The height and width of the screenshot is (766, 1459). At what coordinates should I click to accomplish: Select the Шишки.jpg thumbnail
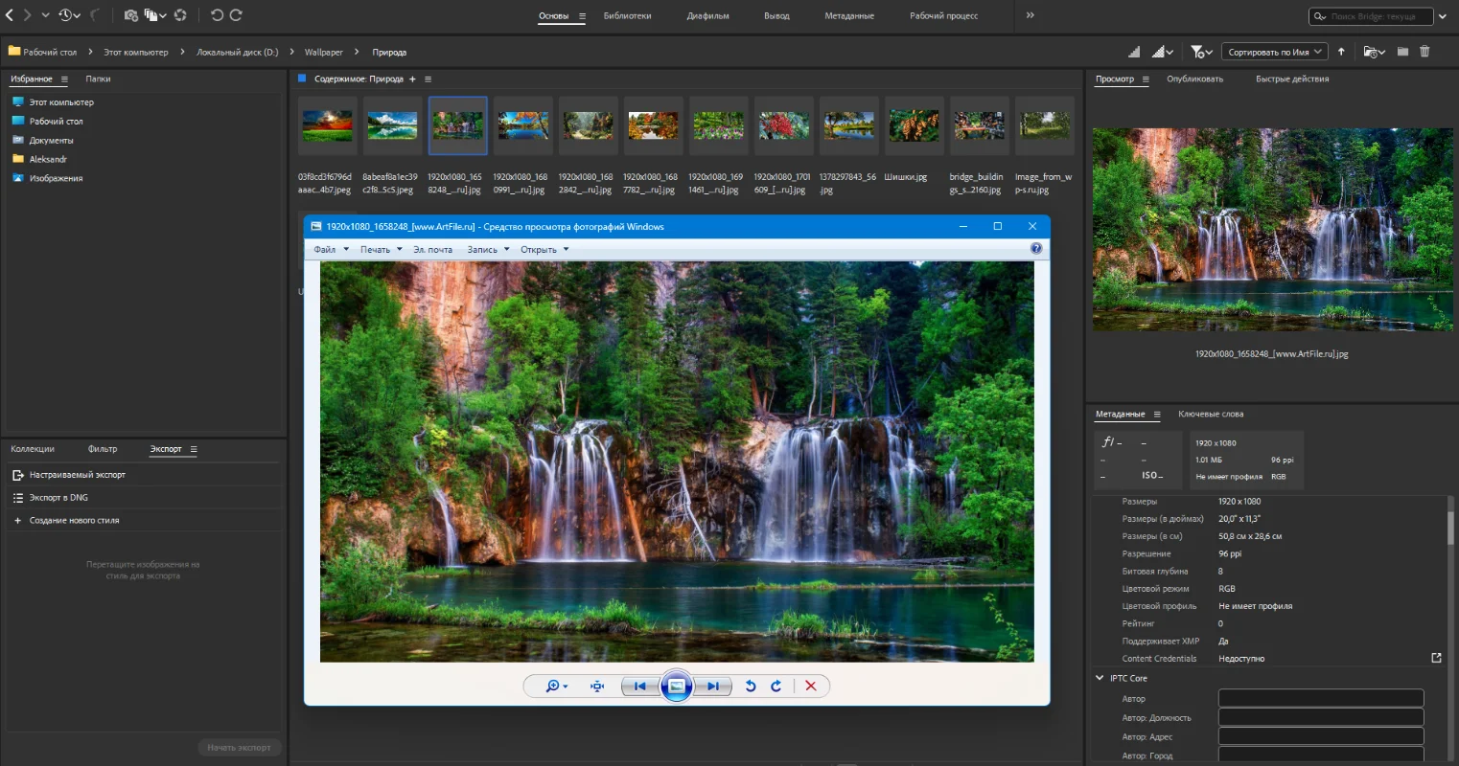[x=914, y=126]
